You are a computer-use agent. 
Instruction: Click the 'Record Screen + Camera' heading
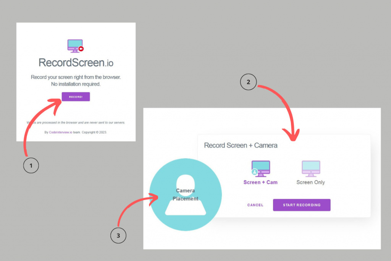pos(241,146)
